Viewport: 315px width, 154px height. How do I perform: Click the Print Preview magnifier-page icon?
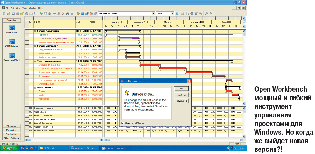coord(26,14)
